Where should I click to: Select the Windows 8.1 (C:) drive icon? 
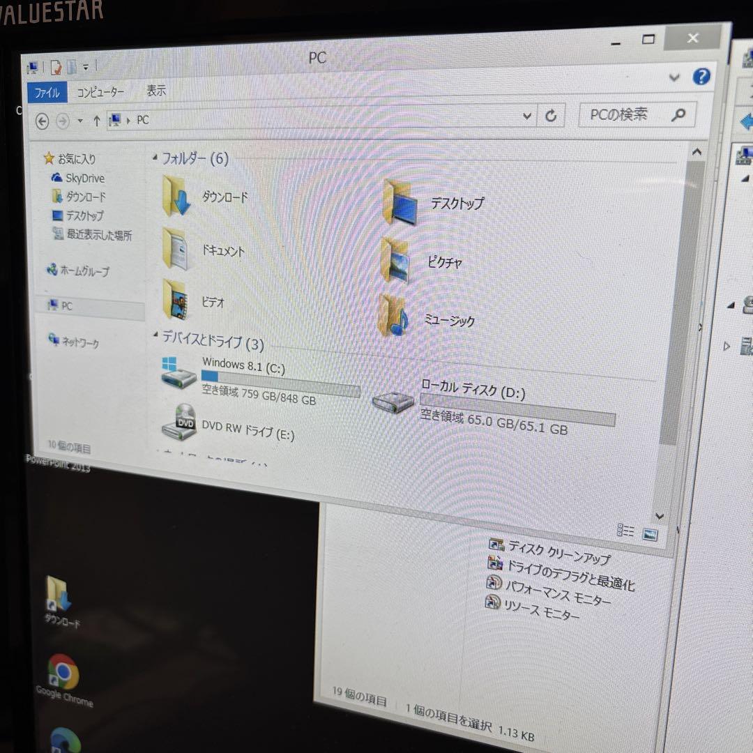pos(178,372)
